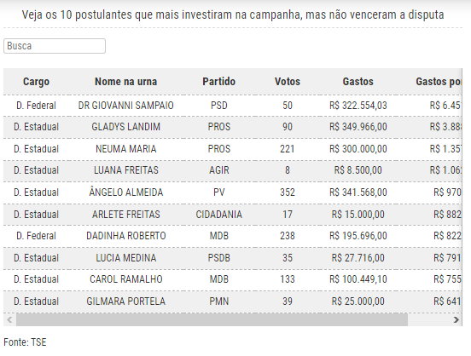Sort by the Gastos column header

(358, 82)
